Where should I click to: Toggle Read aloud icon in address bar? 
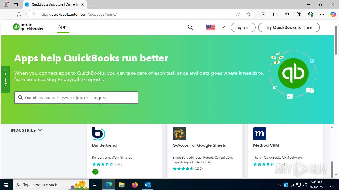[x=238, y=14]
